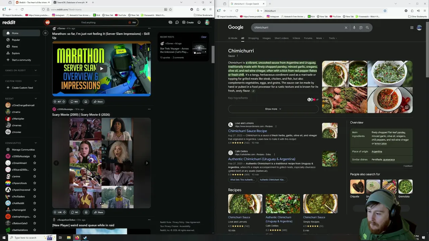
Task: Click the Google search magnifier button
Action: [x=367, y=27]
